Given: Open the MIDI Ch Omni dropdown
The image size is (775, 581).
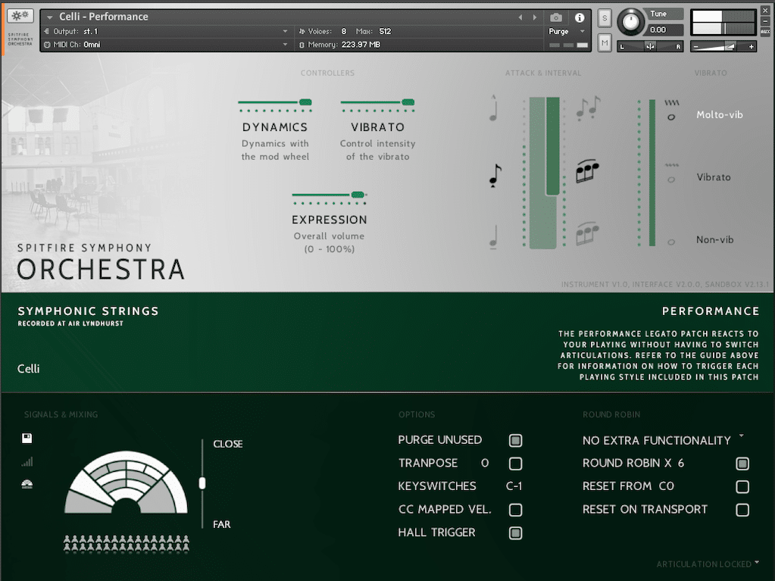Looking at the screenshot, I should click(x=166, y=45).
